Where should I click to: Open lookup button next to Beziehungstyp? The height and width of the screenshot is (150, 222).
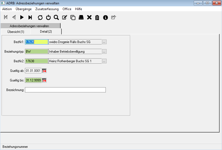coord(104,52)
